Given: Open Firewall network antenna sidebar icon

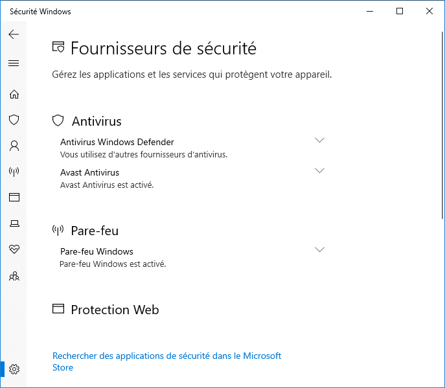Looking at the screenshot, I should pyautogui.click(x=14, y=172).
